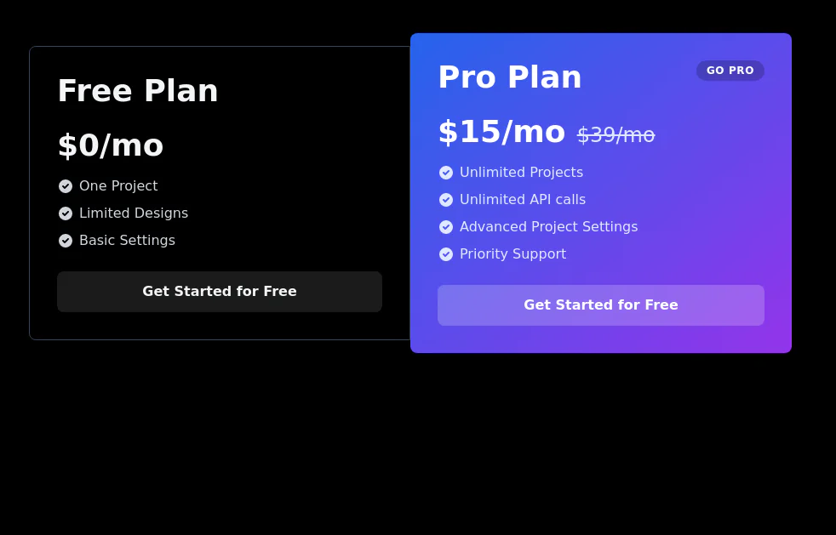Viewport: 836px width, 535px height.
Task: Select the Free Plan heading
Action: point(138,91)
